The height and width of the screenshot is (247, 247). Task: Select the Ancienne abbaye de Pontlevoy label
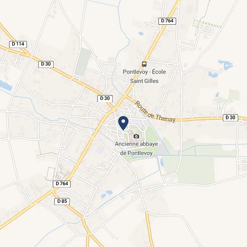[x=136, y=148]
